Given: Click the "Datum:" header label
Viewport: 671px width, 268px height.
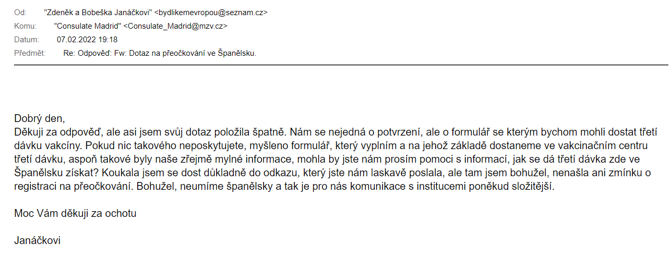Looking at the screenshot, I should pyautogui.click(x=26, y=40).
